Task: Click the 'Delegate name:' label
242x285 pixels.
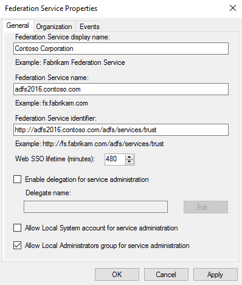Action: coord(48,193)
